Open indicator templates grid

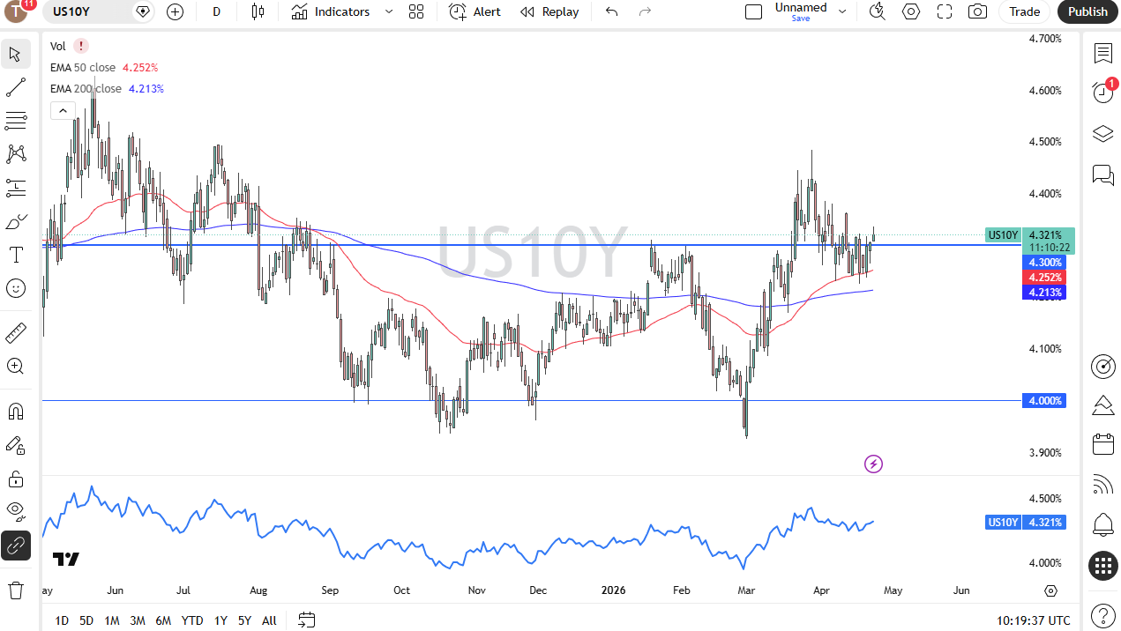point(416,11)
